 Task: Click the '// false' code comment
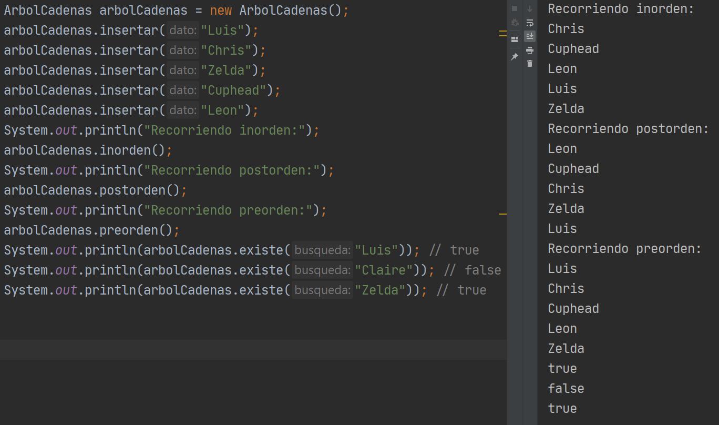[473, 270]
